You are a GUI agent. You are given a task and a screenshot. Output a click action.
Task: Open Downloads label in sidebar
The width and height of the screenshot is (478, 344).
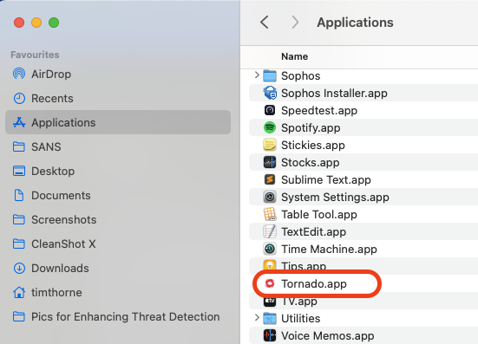click(60, 269)
